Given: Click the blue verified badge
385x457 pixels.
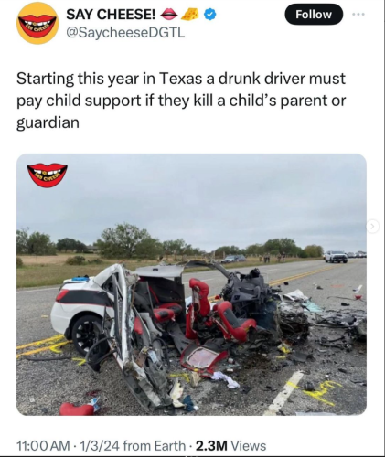Looking at the screenshot, I should (210, 14).
